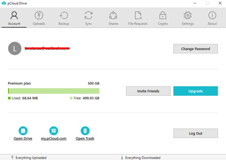Open the File Requests tab
This screenshot has width=226, height=160.
(138, 18)
